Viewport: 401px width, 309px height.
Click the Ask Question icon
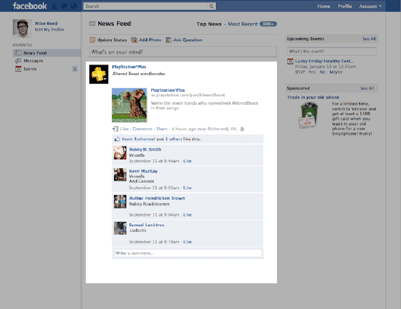click(x=168, y=40)
